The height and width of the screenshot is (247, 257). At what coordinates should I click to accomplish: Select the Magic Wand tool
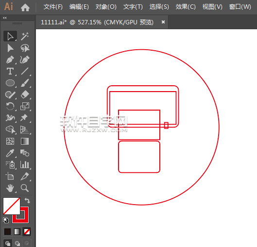(25, 36)
